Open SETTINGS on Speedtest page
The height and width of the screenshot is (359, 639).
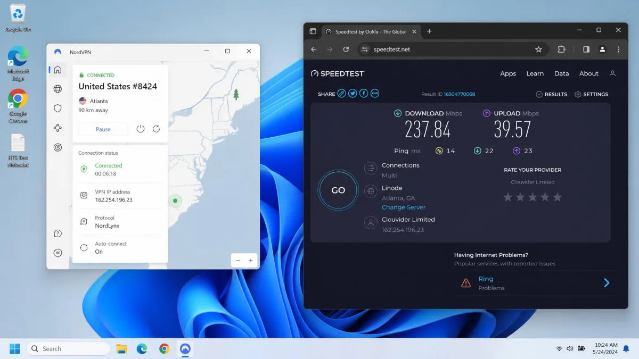pyautogui.click(x=591, y=94)
